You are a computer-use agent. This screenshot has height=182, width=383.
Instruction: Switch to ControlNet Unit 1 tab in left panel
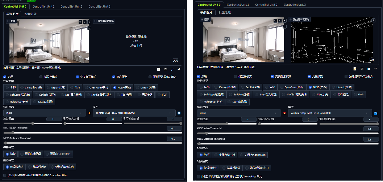pos(43,6)
